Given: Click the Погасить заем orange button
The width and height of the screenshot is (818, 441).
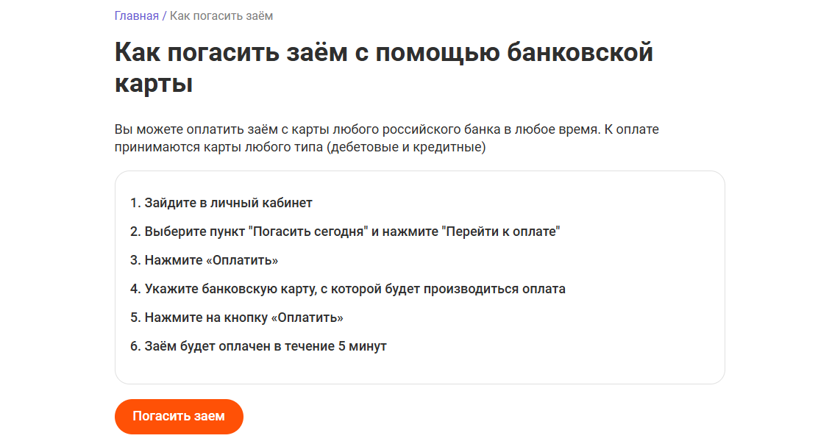Looking at the screenshot, I should (x=179, y=416).
